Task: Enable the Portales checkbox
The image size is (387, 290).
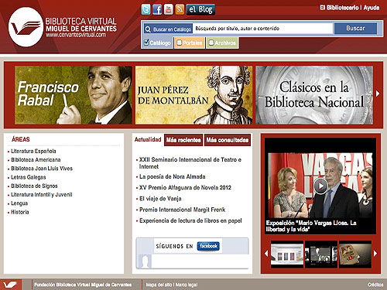Action: click(x=180, y=43)
